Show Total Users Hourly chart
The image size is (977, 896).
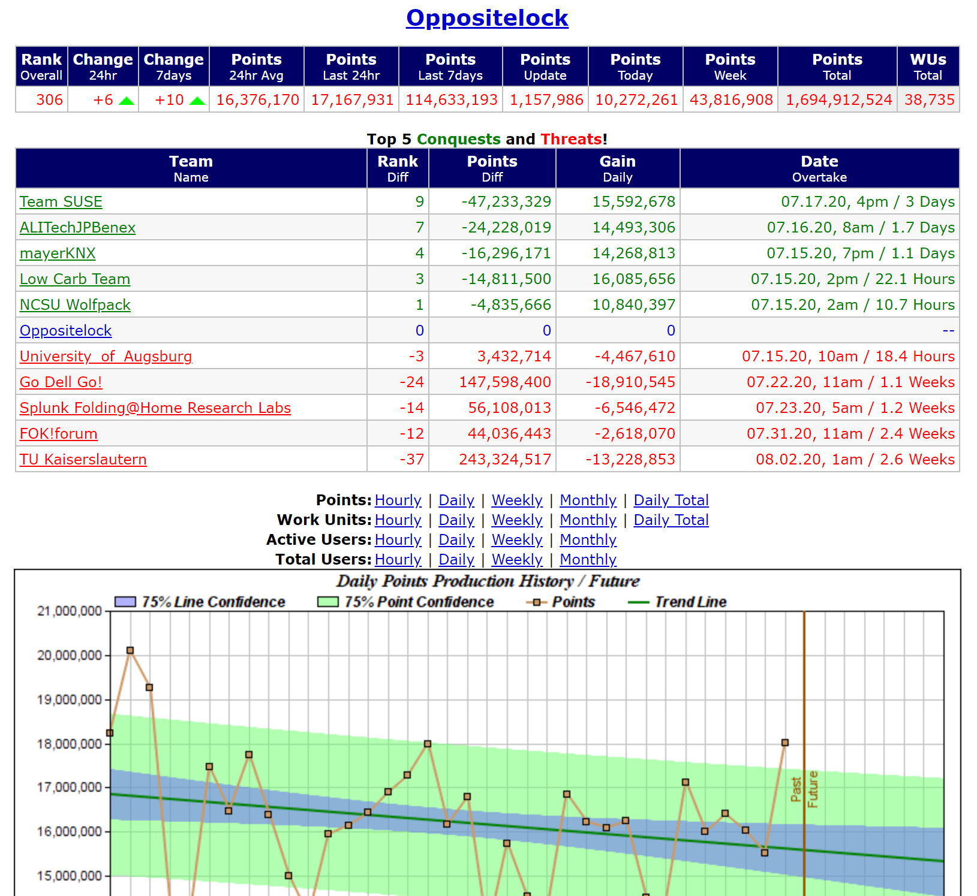[398, 560]
